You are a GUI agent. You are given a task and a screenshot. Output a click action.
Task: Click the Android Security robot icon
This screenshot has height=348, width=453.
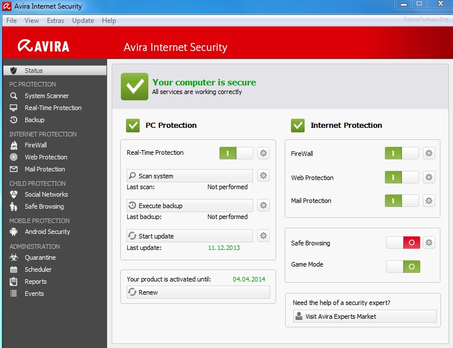(14, 232)
